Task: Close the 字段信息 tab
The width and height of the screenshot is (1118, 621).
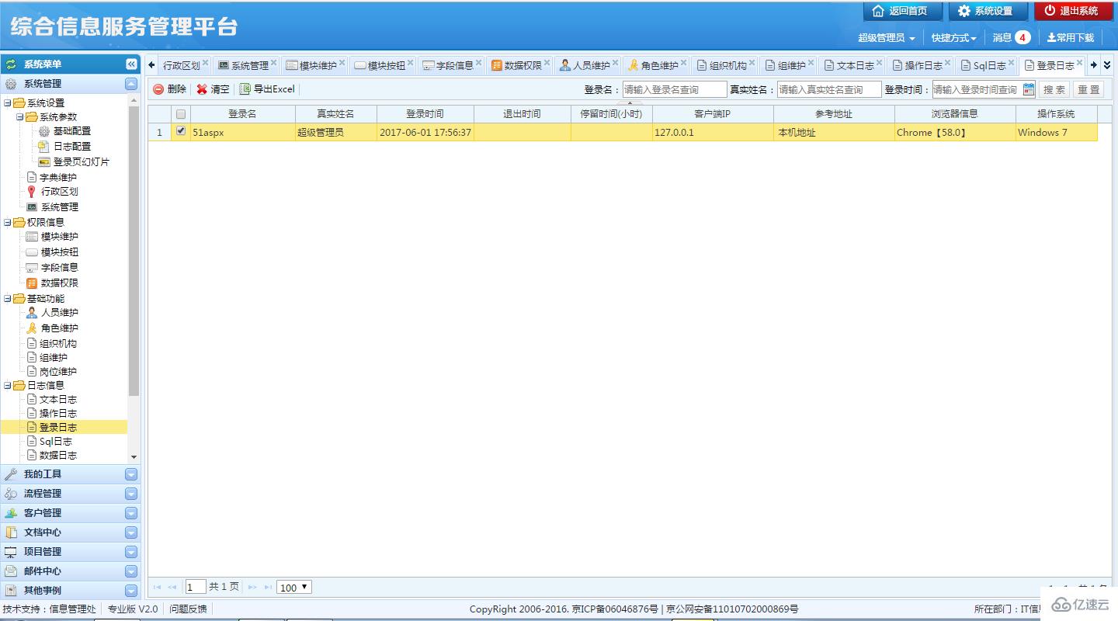Action: tap(479, 63)
